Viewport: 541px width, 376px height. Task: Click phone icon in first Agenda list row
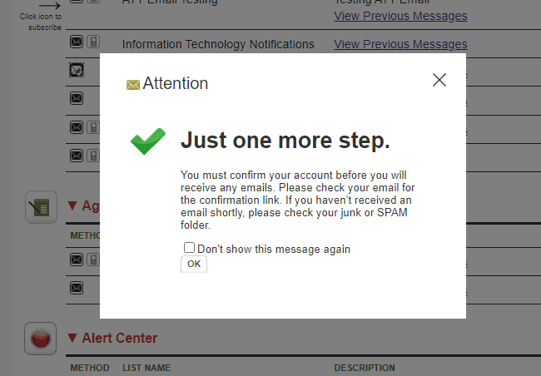[x=93, y=260]
